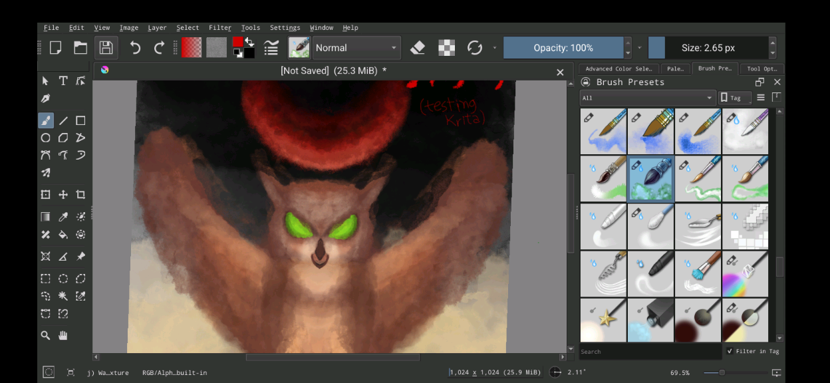Open the brush settings editor
This screenshot has height=383, width=830.
pyautogui.click(x=271, y=47)
